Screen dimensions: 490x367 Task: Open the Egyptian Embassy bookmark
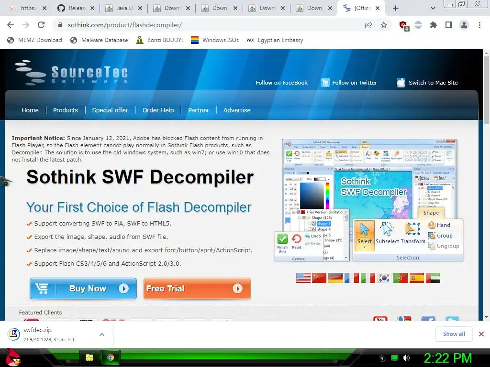pos(275,40)
